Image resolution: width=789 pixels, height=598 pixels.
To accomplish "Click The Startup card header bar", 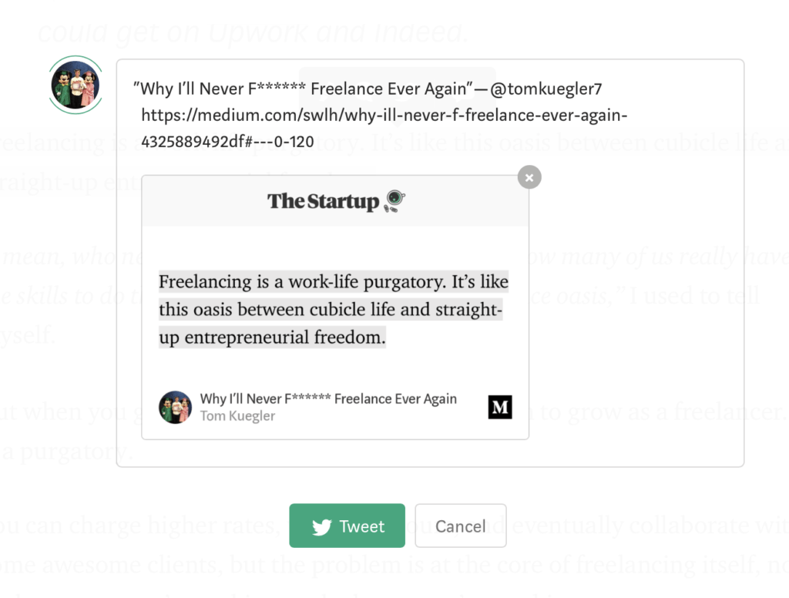I will coord(335,201).
